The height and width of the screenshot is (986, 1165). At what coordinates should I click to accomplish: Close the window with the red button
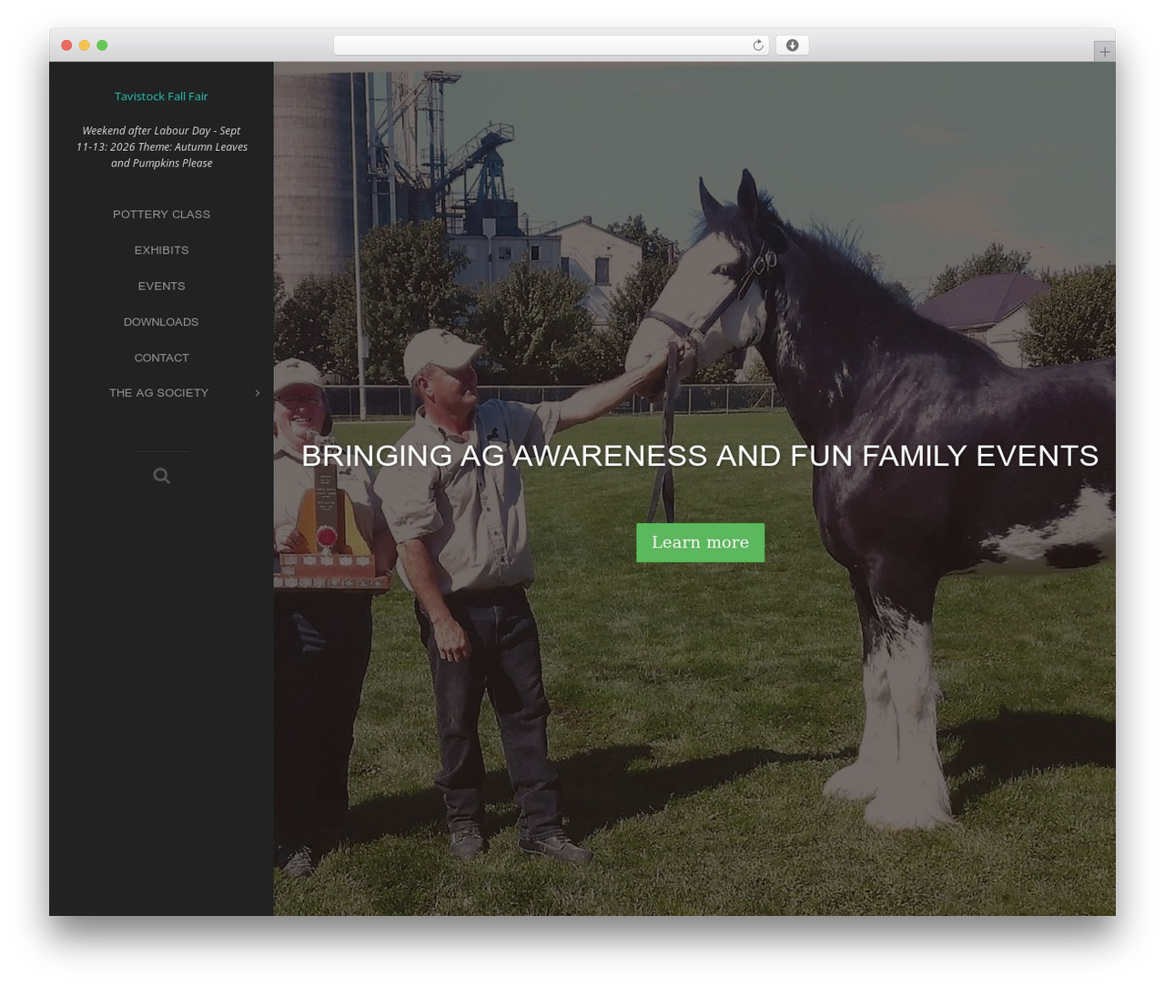(x=66, y=45)
